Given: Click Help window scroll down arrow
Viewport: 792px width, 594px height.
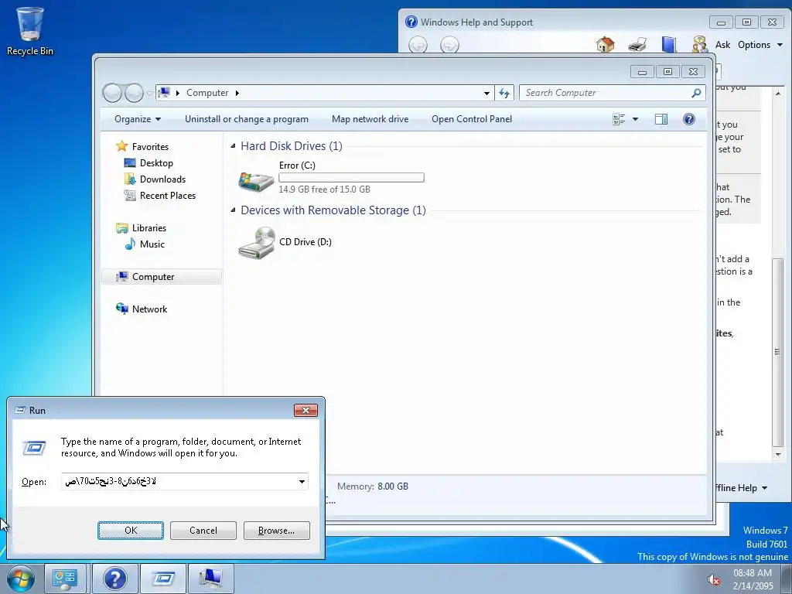Looking at the screenshot, I should [x=778, y=455].
